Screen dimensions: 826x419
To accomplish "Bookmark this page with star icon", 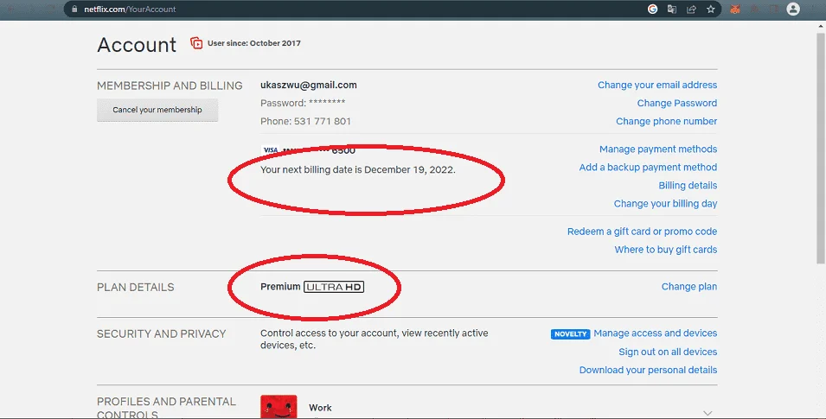I will pos(711,9).
